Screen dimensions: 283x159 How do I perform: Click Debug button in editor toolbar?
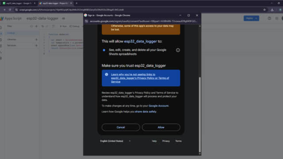(x=74, y=26)
